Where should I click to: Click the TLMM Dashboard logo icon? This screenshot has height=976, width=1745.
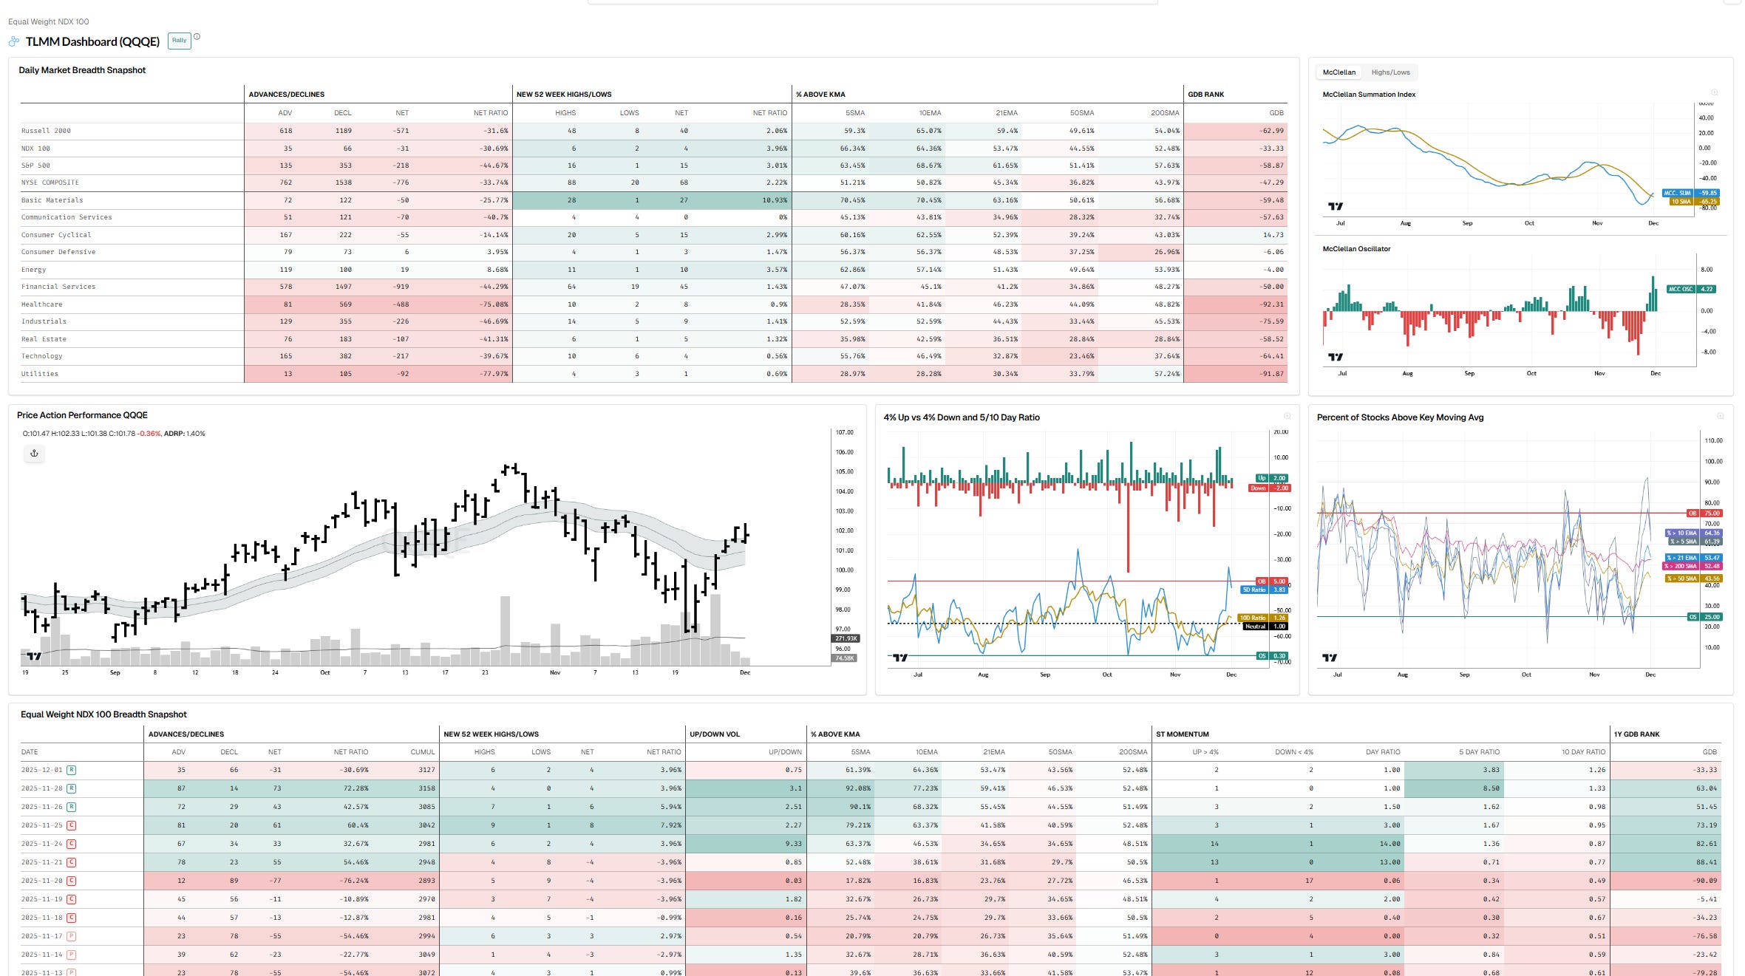14,41
